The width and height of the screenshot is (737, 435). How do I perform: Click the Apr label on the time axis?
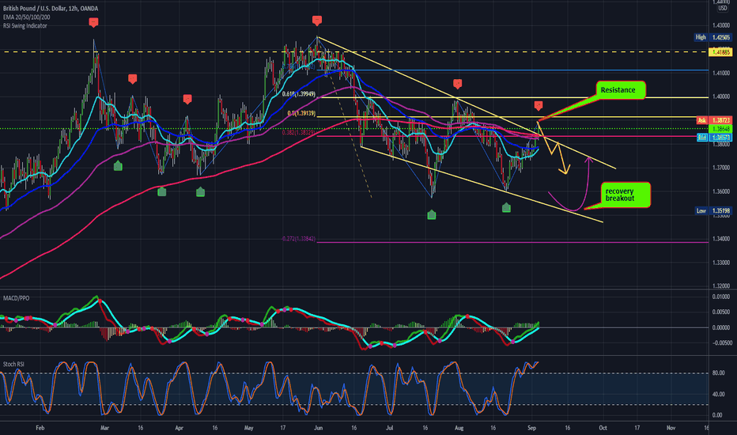179,428
